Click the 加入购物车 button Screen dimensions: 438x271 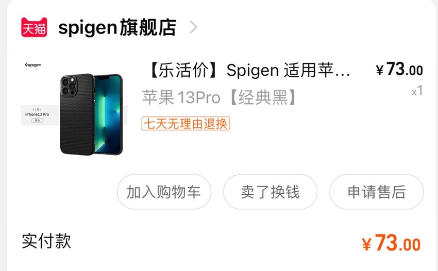pos(164,192)
